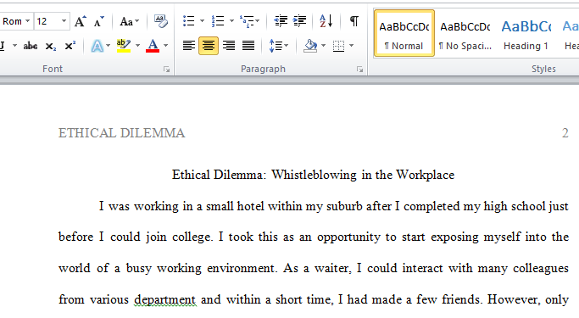Click the Text Effects glowing A
This screenshot has width=579, height=318.
[97, 46]
